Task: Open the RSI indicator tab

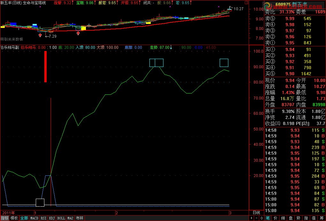Action: pyautogui.click(x=44, y=218)
